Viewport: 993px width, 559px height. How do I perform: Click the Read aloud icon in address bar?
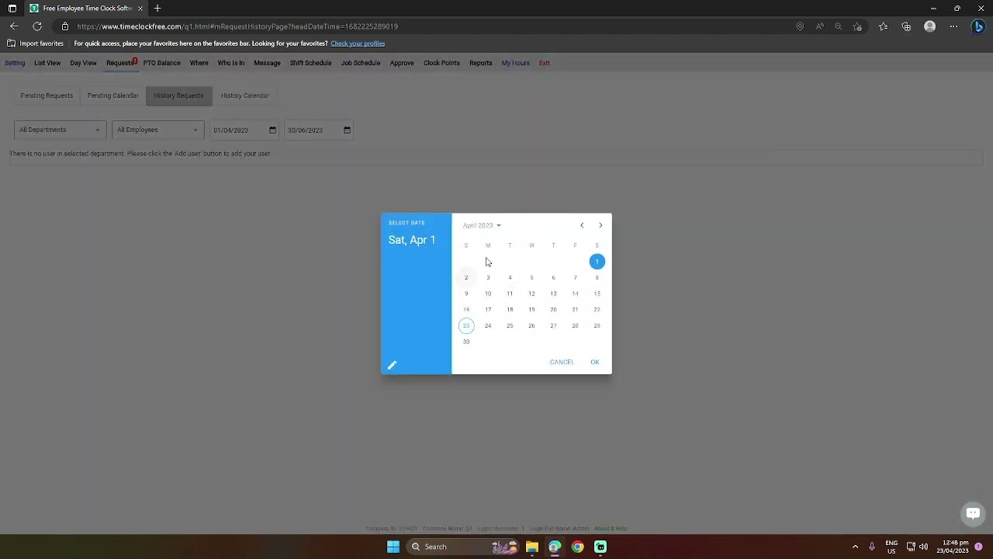819,26
